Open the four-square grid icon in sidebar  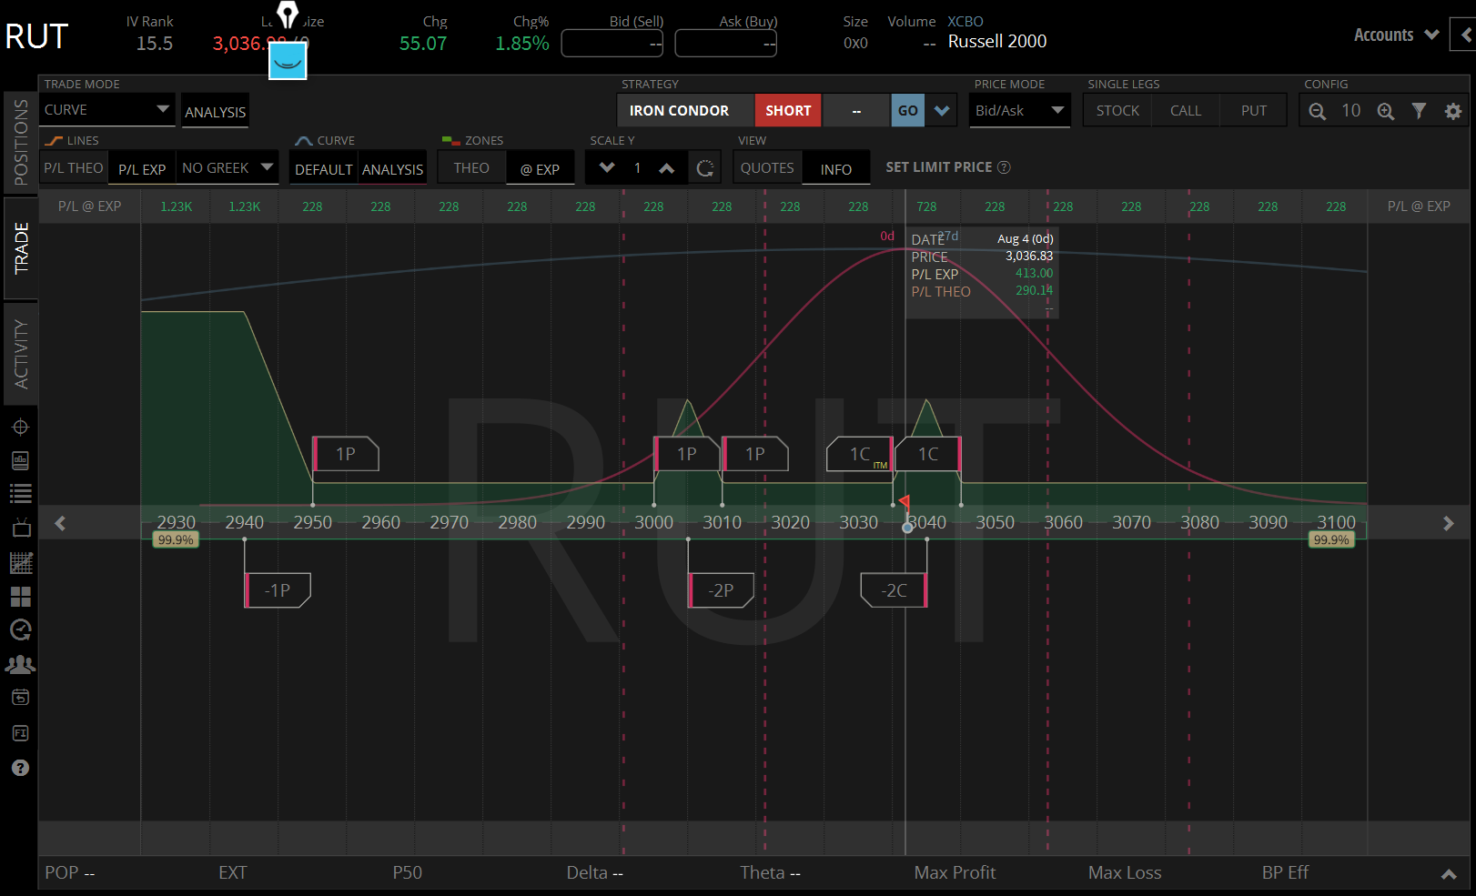point(20,597)
